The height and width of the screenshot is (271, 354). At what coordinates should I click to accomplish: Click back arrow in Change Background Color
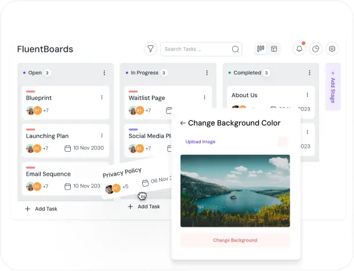(183, 123)
